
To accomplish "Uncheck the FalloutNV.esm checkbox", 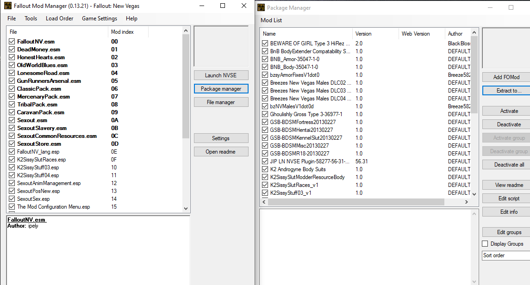I will 12,42.
